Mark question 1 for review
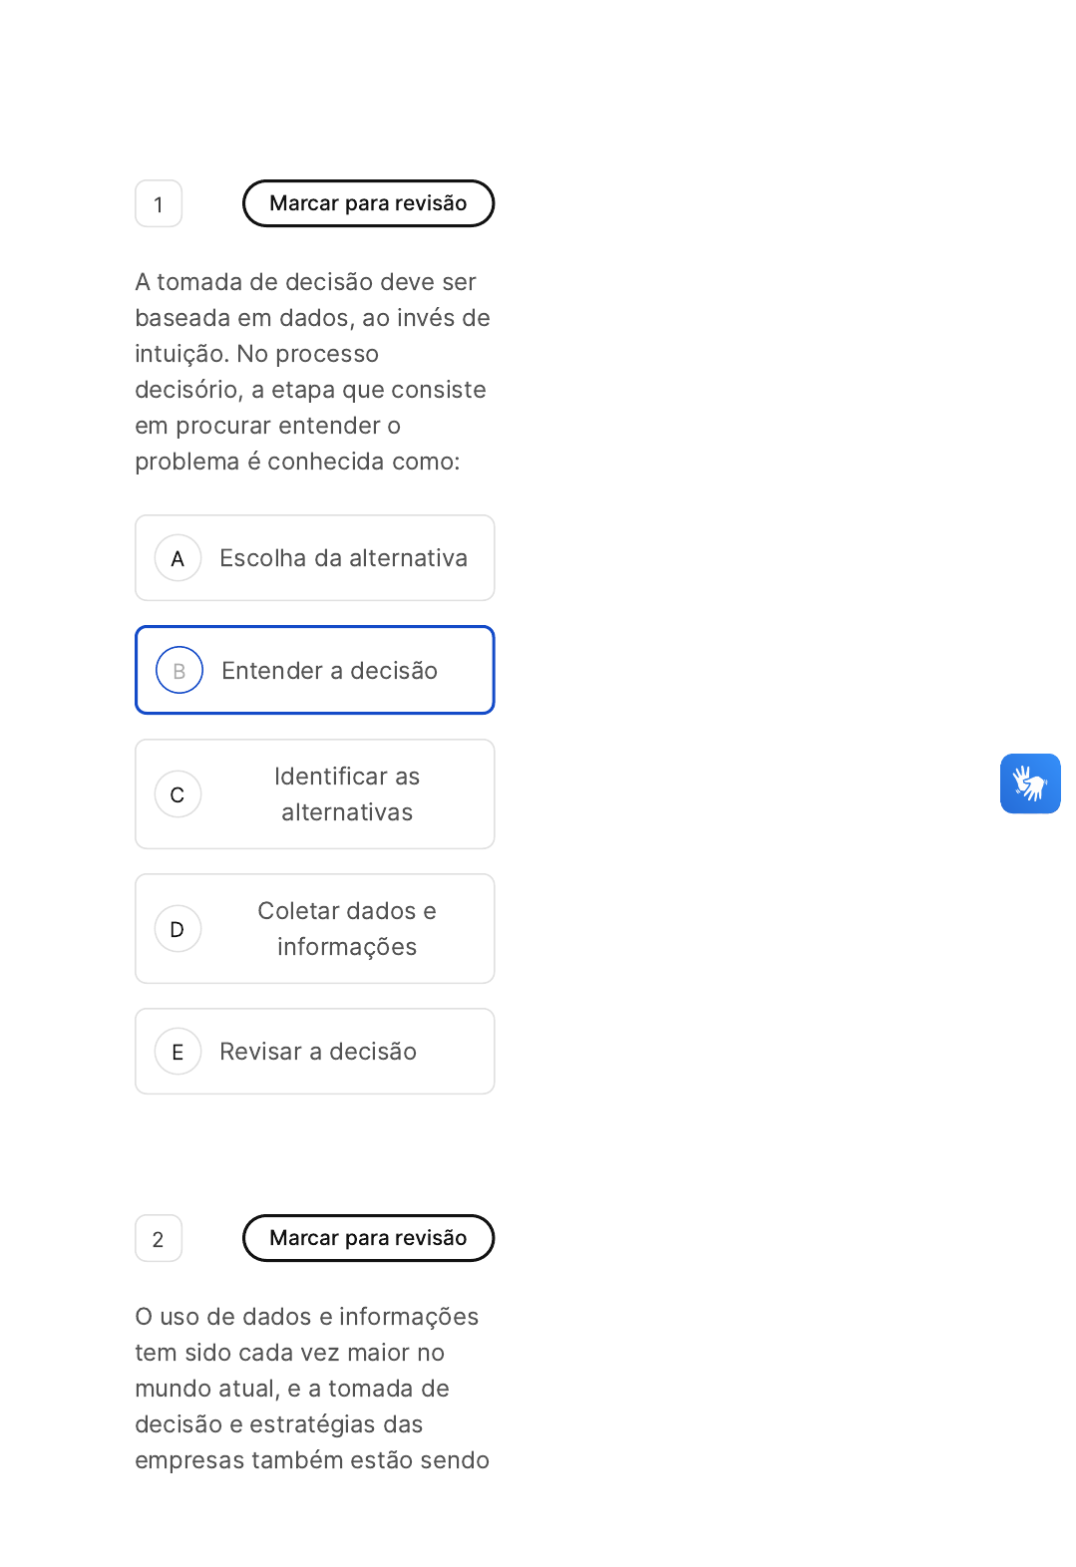1076x1567 pixels. pos(368,203)
